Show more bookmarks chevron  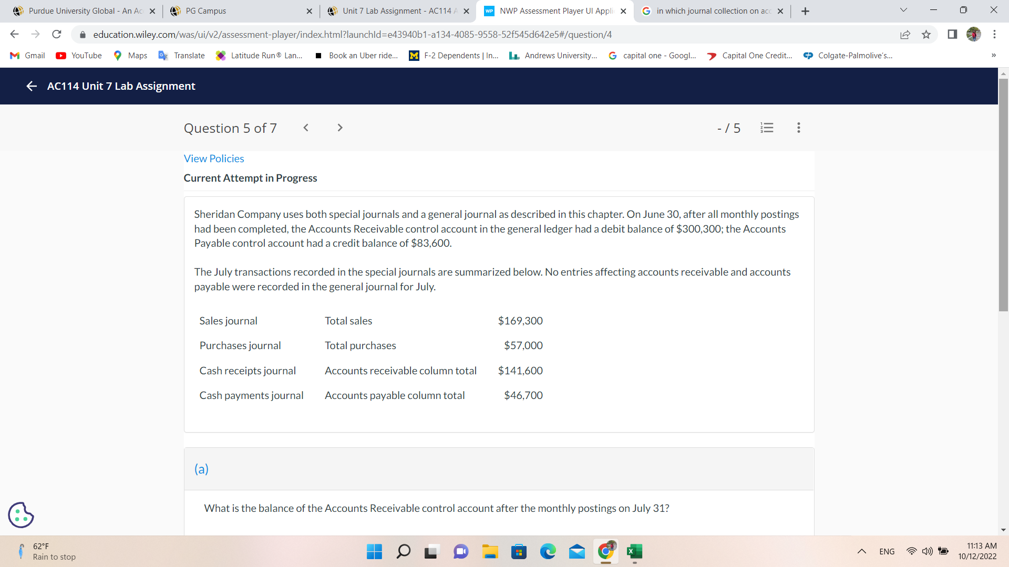(x=993, y=56)
